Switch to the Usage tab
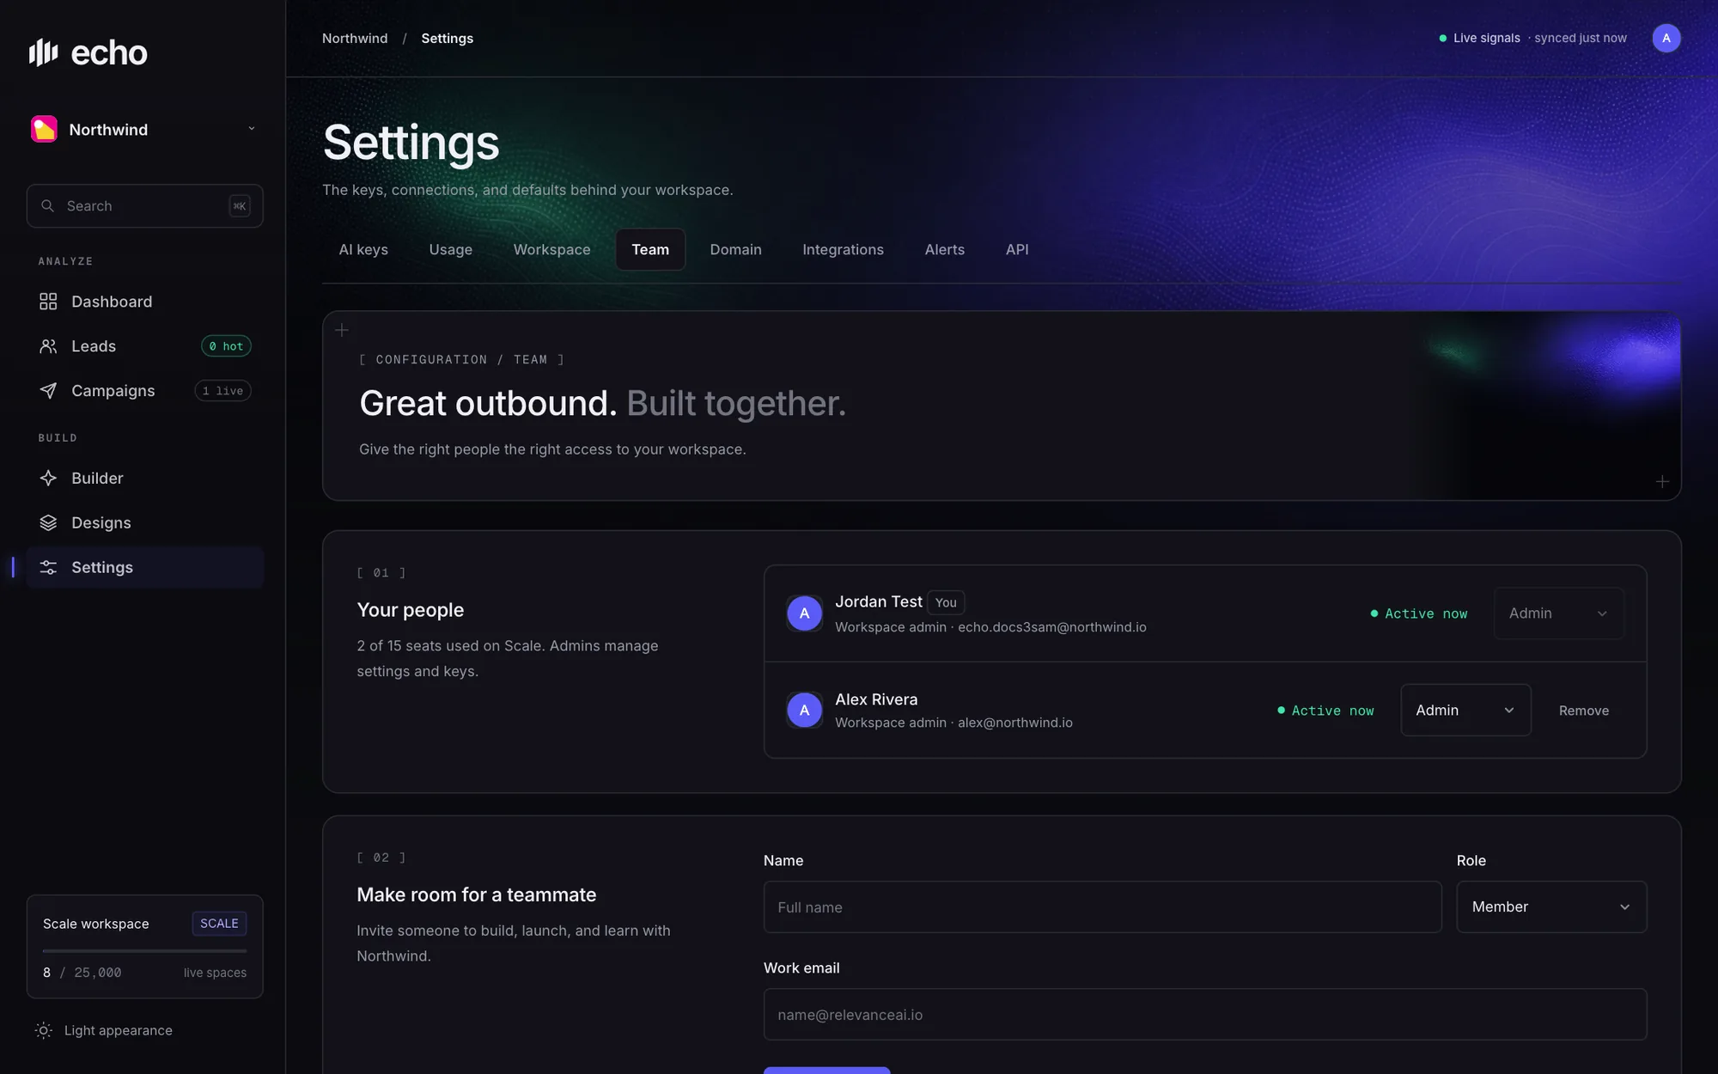 coord(450,250)
